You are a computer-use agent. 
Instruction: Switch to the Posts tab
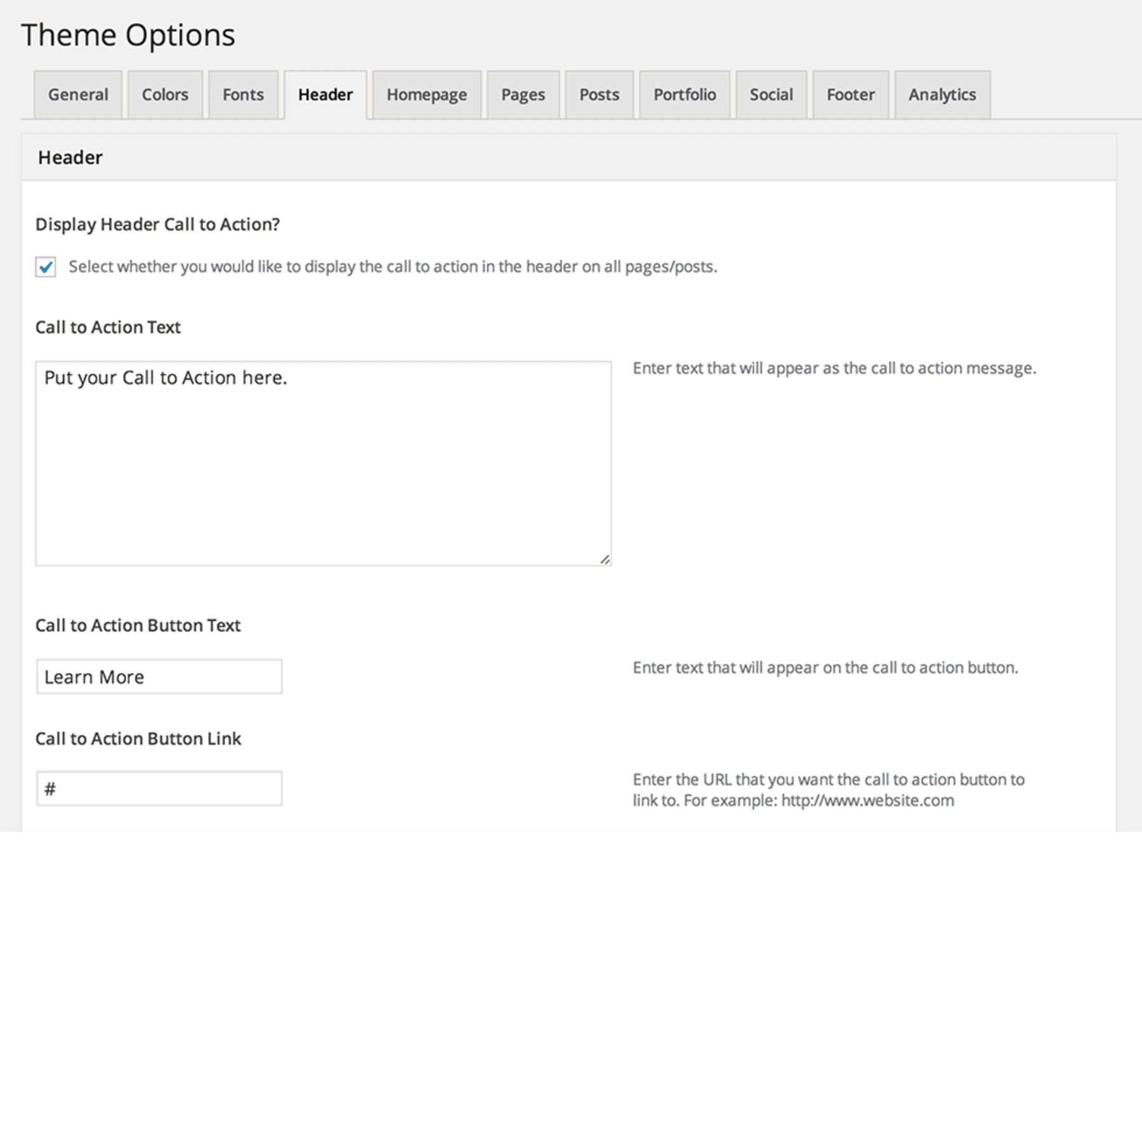[x=600, y=95]
